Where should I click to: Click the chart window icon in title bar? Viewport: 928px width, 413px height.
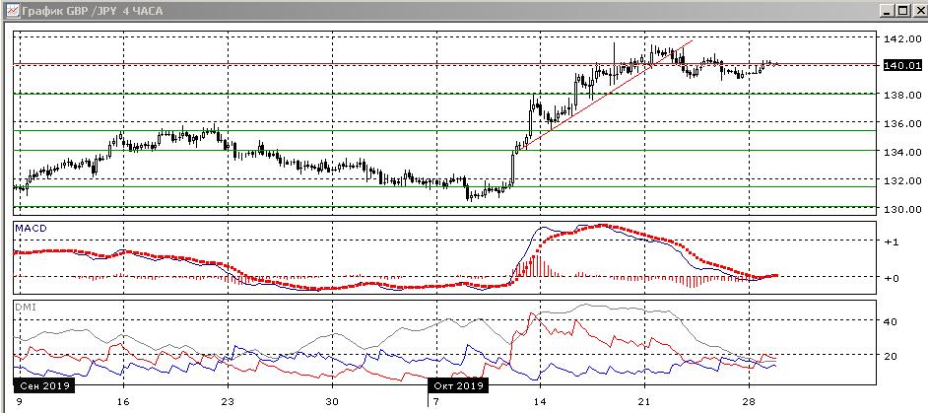coord(11,9)
